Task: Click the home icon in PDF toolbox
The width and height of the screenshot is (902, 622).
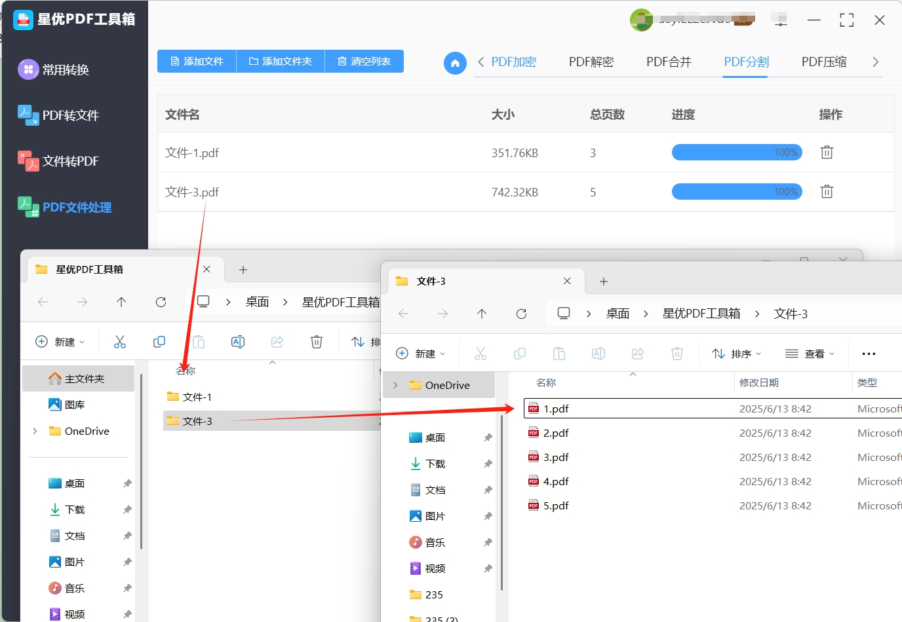Action: pyautogui.click(x=455, y=63)
